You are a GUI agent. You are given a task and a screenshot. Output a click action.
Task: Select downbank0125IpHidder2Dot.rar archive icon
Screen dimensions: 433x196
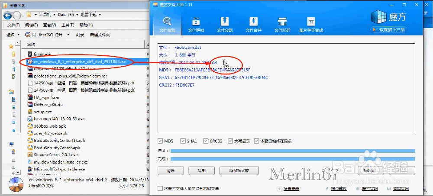click(30, 69)
